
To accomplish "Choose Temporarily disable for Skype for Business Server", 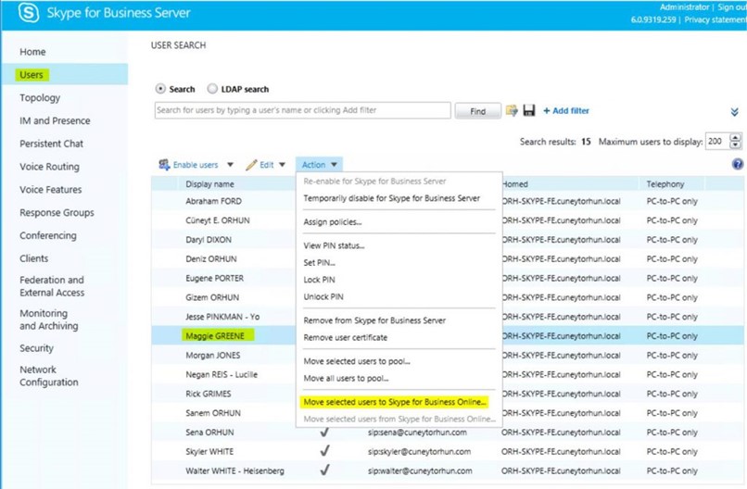I will 392,198.
